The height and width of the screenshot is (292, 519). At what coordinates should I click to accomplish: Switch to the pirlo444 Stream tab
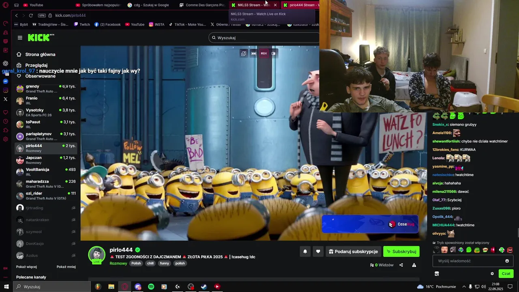coord(300,5)
